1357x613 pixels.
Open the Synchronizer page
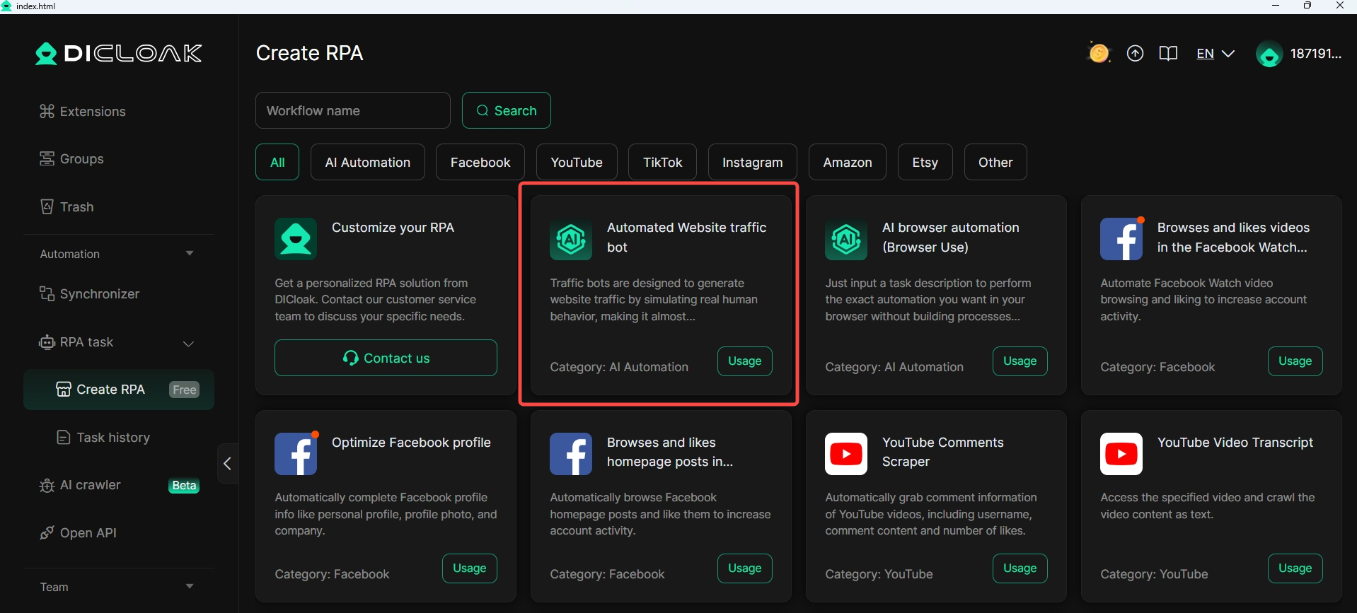89,293
